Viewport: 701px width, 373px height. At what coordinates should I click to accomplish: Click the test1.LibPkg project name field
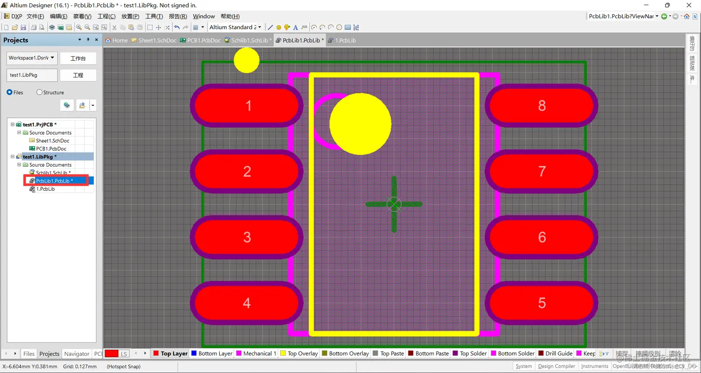click(x=32, y=75)
